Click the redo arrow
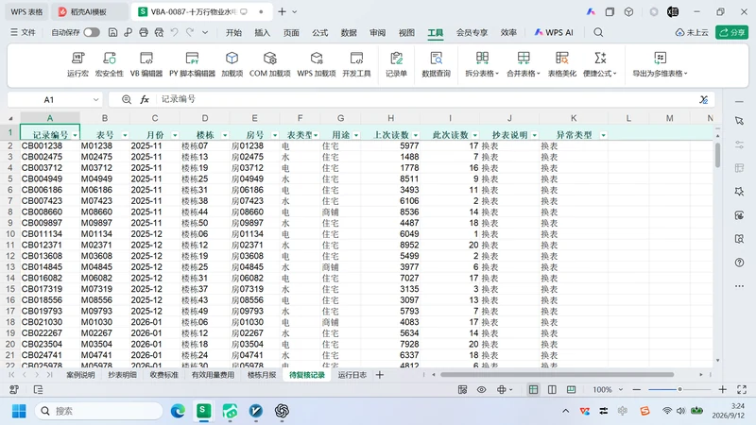This screenshot has height=425, width=756. (x=190, y=32)
